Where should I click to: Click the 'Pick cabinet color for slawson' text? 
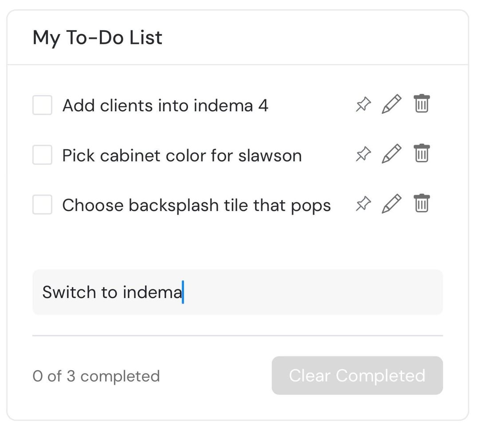(x=182, y=156)
